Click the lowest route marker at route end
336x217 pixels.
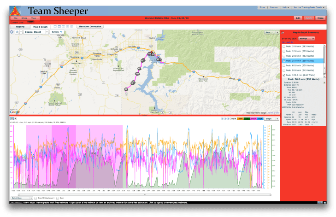(x=126, y=89)
